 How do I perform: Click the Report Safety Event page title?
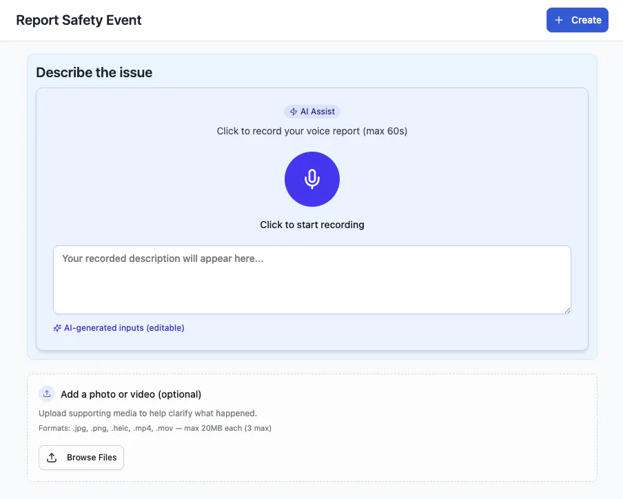coord(79,20)
